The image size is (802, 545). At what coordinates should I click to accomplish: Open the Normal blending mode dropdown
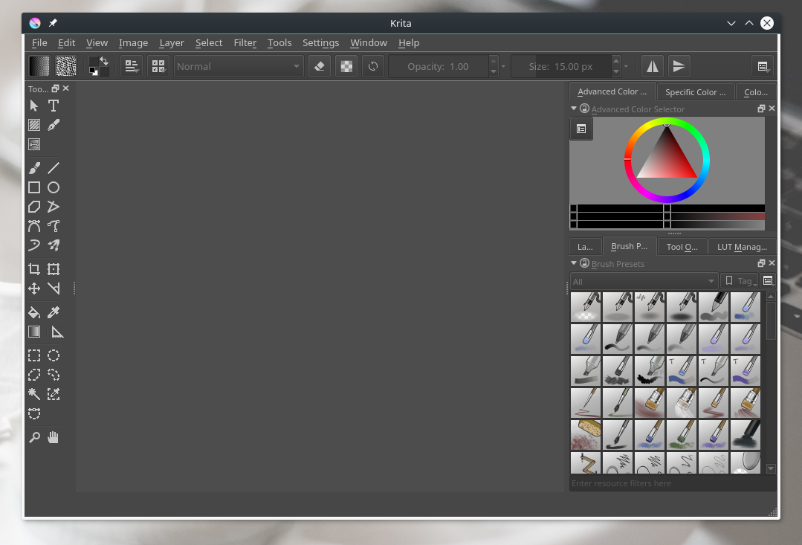click(239, 66)
